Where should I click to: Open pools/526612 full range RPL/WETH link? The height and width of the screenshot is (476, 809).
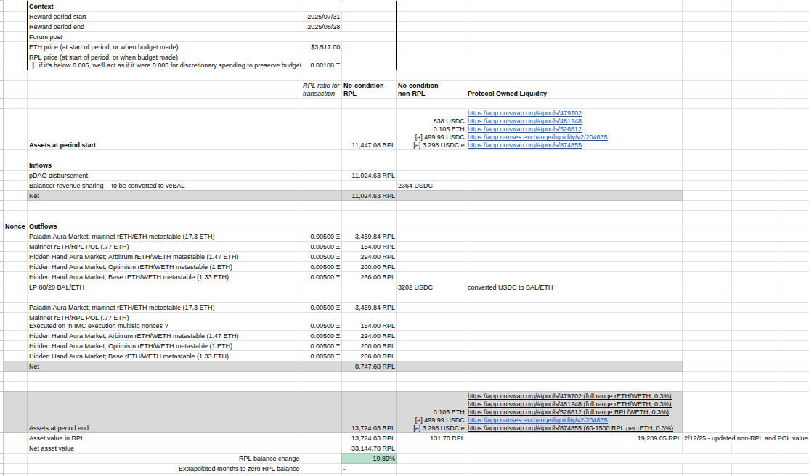click(x=568, y=412)
